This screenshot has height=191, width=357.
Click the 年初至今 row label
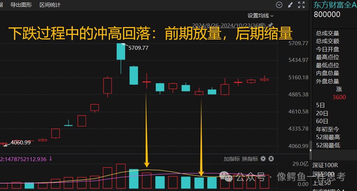tap(327, 129)
